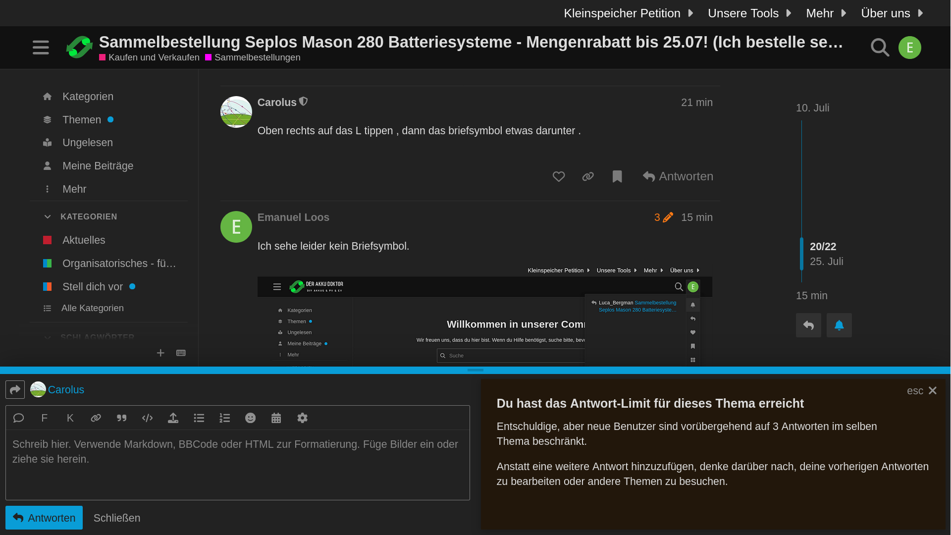Open Kleinspeicher Petition menu
Image resolution: width=951 pixels, height=535 pixels.
629,13
